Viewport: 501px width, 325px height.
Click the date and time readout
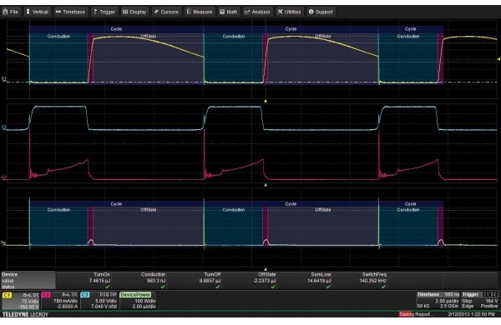click(471, 314)
